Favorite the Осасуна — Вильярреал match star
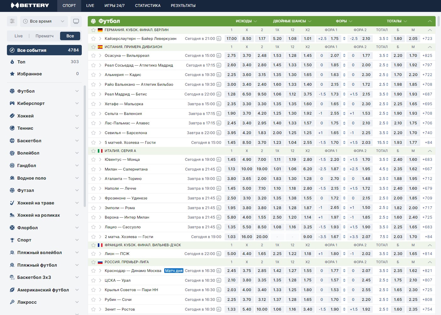The image size is (441, 315). 93,56
